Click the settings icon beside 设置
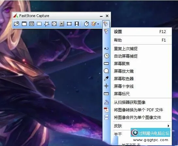This screenshot has width=178, height=146. pos(106,31)
